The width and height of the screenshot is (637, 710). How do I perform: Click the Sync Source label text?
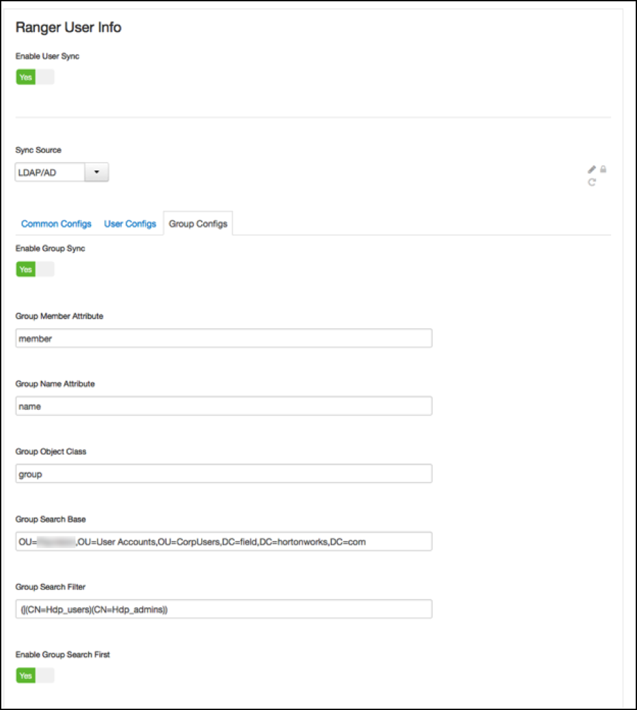pos(38,150)
